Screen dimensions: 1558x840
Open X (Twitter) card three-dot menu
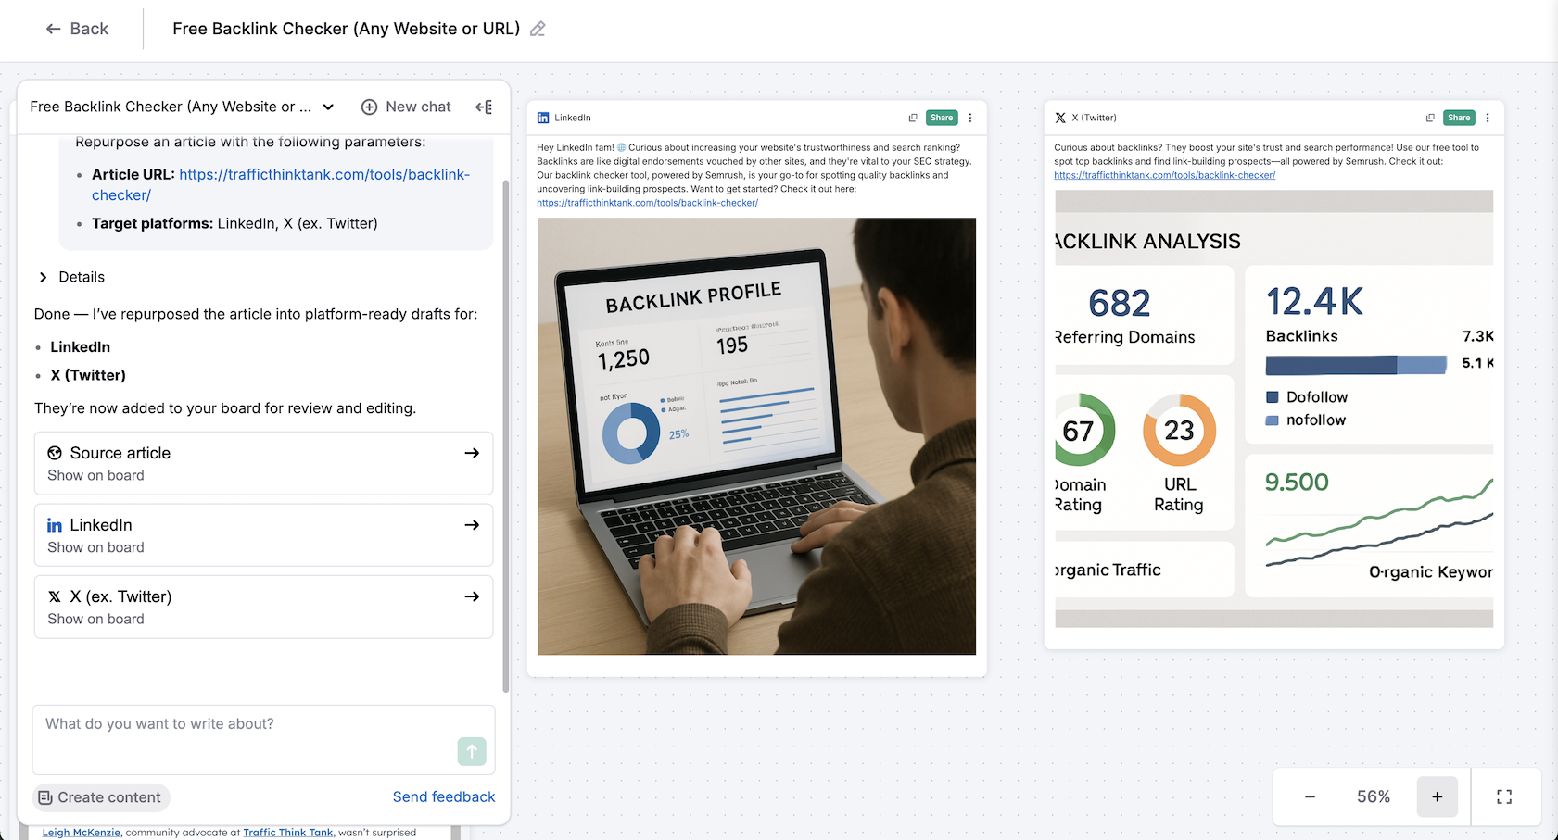tap(1488, 118)
